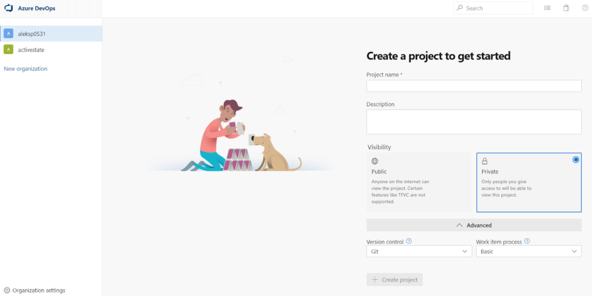Click the Organization settings gear icon
592x296 pixels.
click(7, 290)
